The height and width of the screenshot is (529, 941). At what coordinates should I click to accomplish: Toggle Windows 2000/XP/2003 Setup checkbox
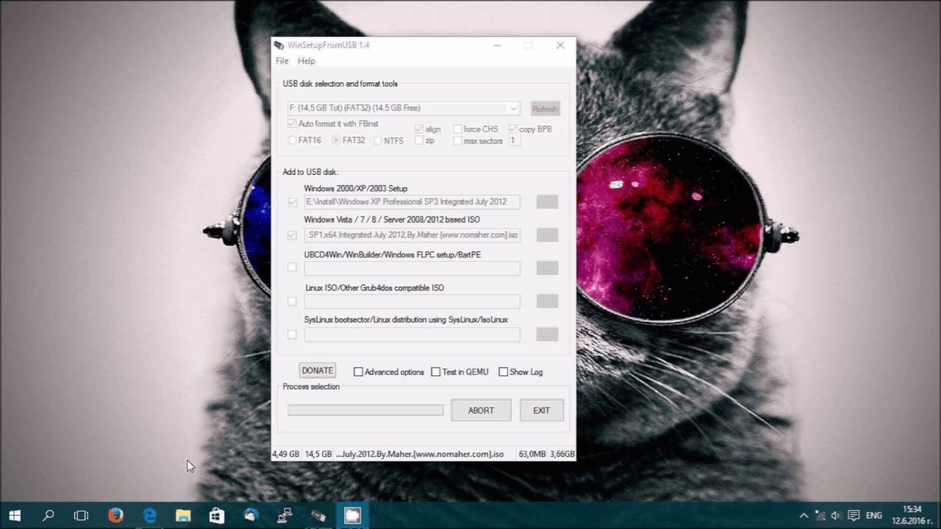(293, 201)
